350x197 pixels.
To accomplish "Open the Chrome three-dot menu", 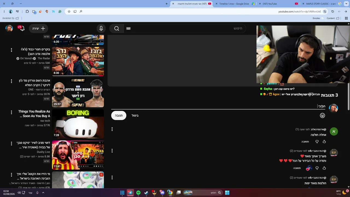I will 4,11.
